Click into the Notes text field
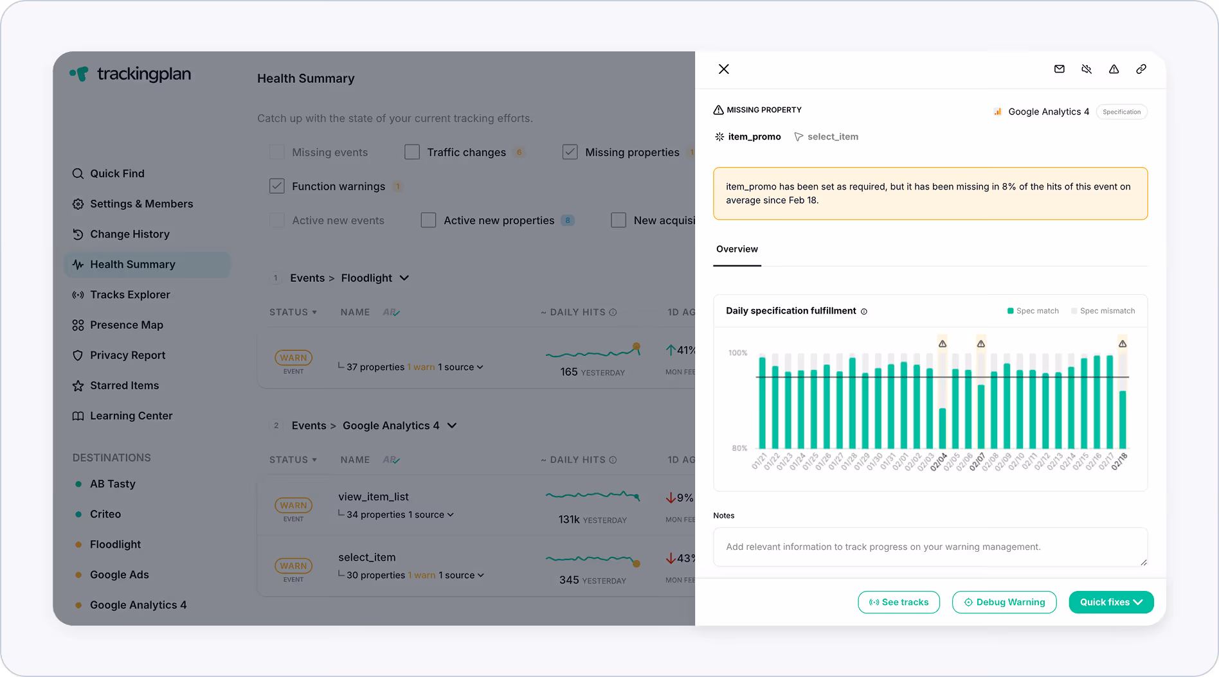This screenshot has height=677, width=1219. [x=930, y=547]
